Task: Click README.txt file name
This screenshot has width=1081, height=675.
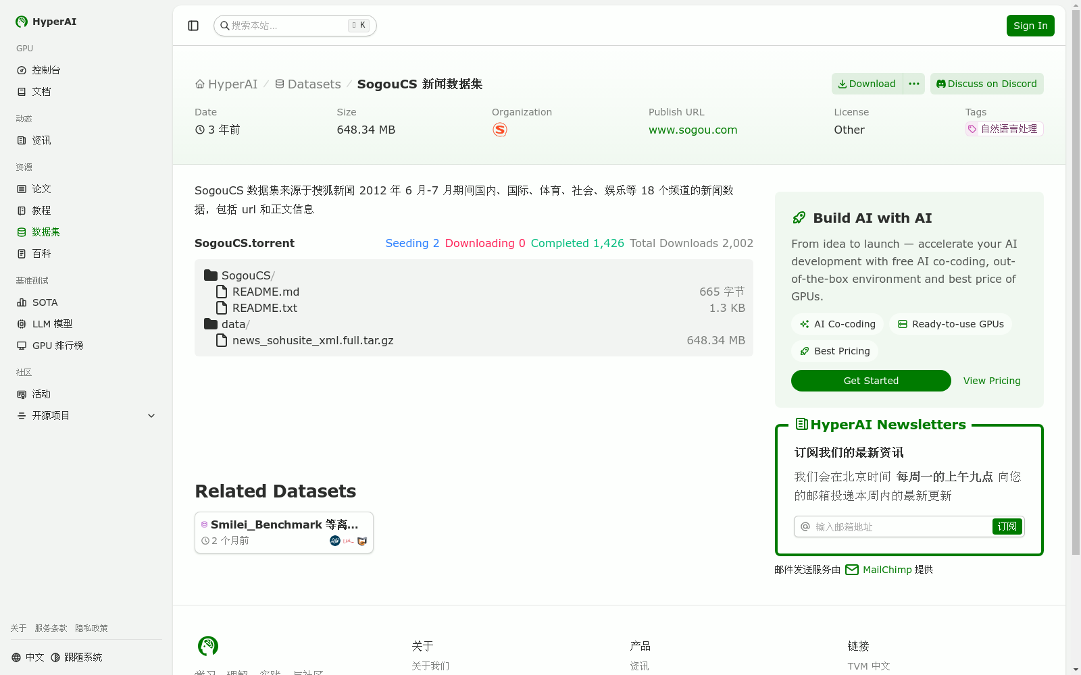Action: pyautogui.click(x=265, y=308)
